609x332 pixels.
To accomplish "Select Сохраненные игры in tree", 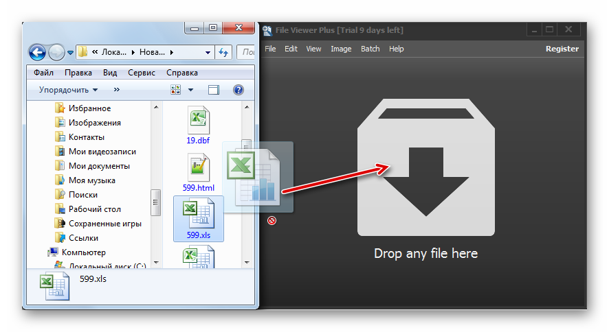I will (x=105, y=224).
